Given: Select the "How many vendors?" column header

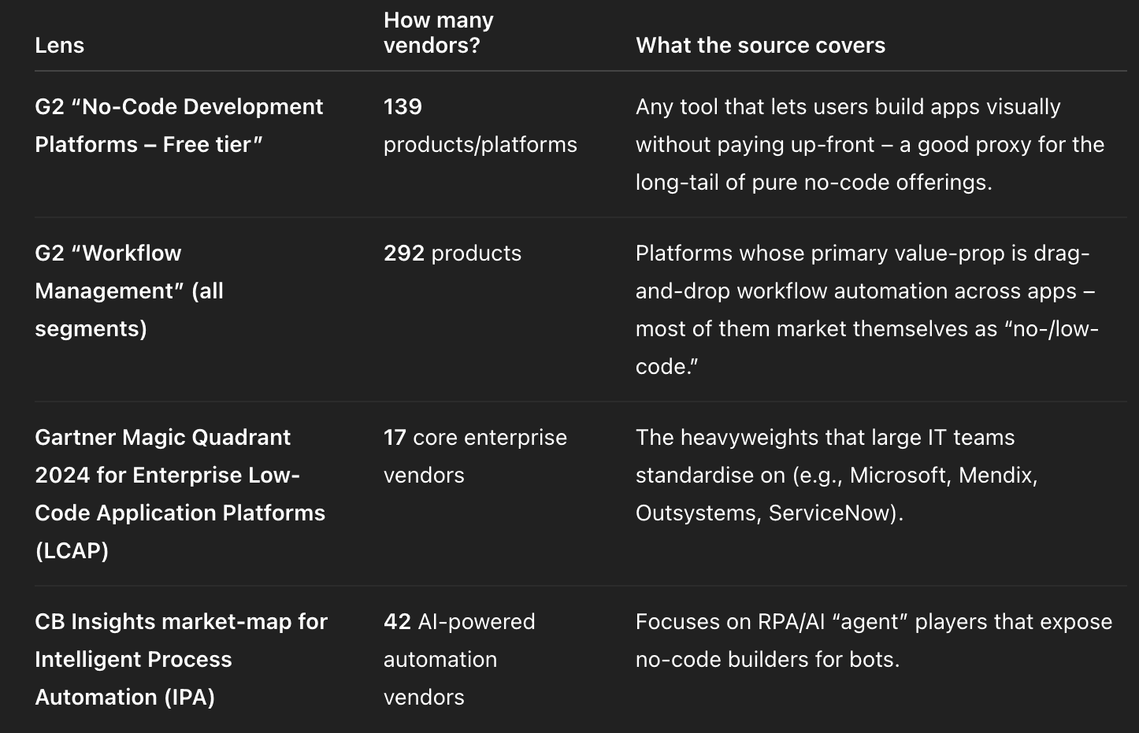Looking at the screenshot, I should click(439, 32).
